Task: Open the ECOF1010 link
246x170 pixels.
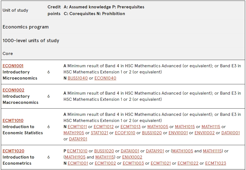Action: 125,133
